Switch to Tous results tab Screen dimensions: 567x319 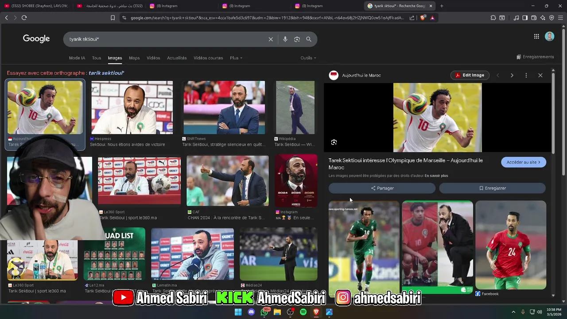click(x=97, y=58)
